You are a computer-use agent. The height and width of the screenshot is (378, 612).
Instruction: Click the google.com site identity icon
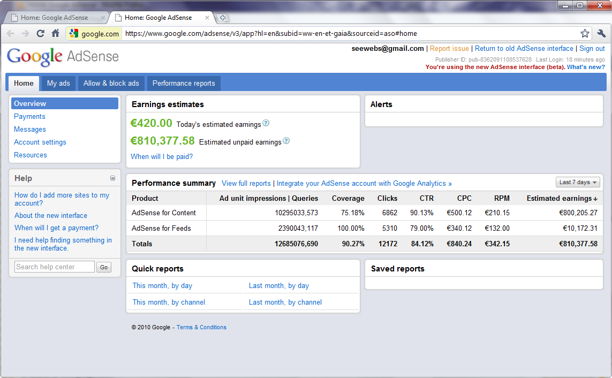click(x=73, y=34)
